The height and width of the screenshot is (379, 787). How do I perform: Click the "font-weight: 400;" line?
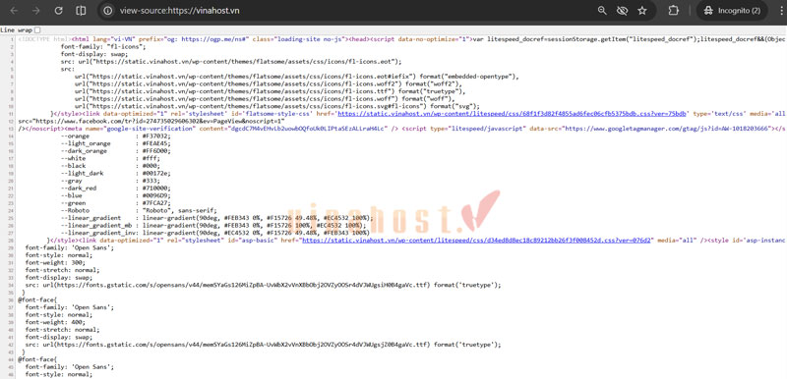pyautogui.click(x=55, y=322)
